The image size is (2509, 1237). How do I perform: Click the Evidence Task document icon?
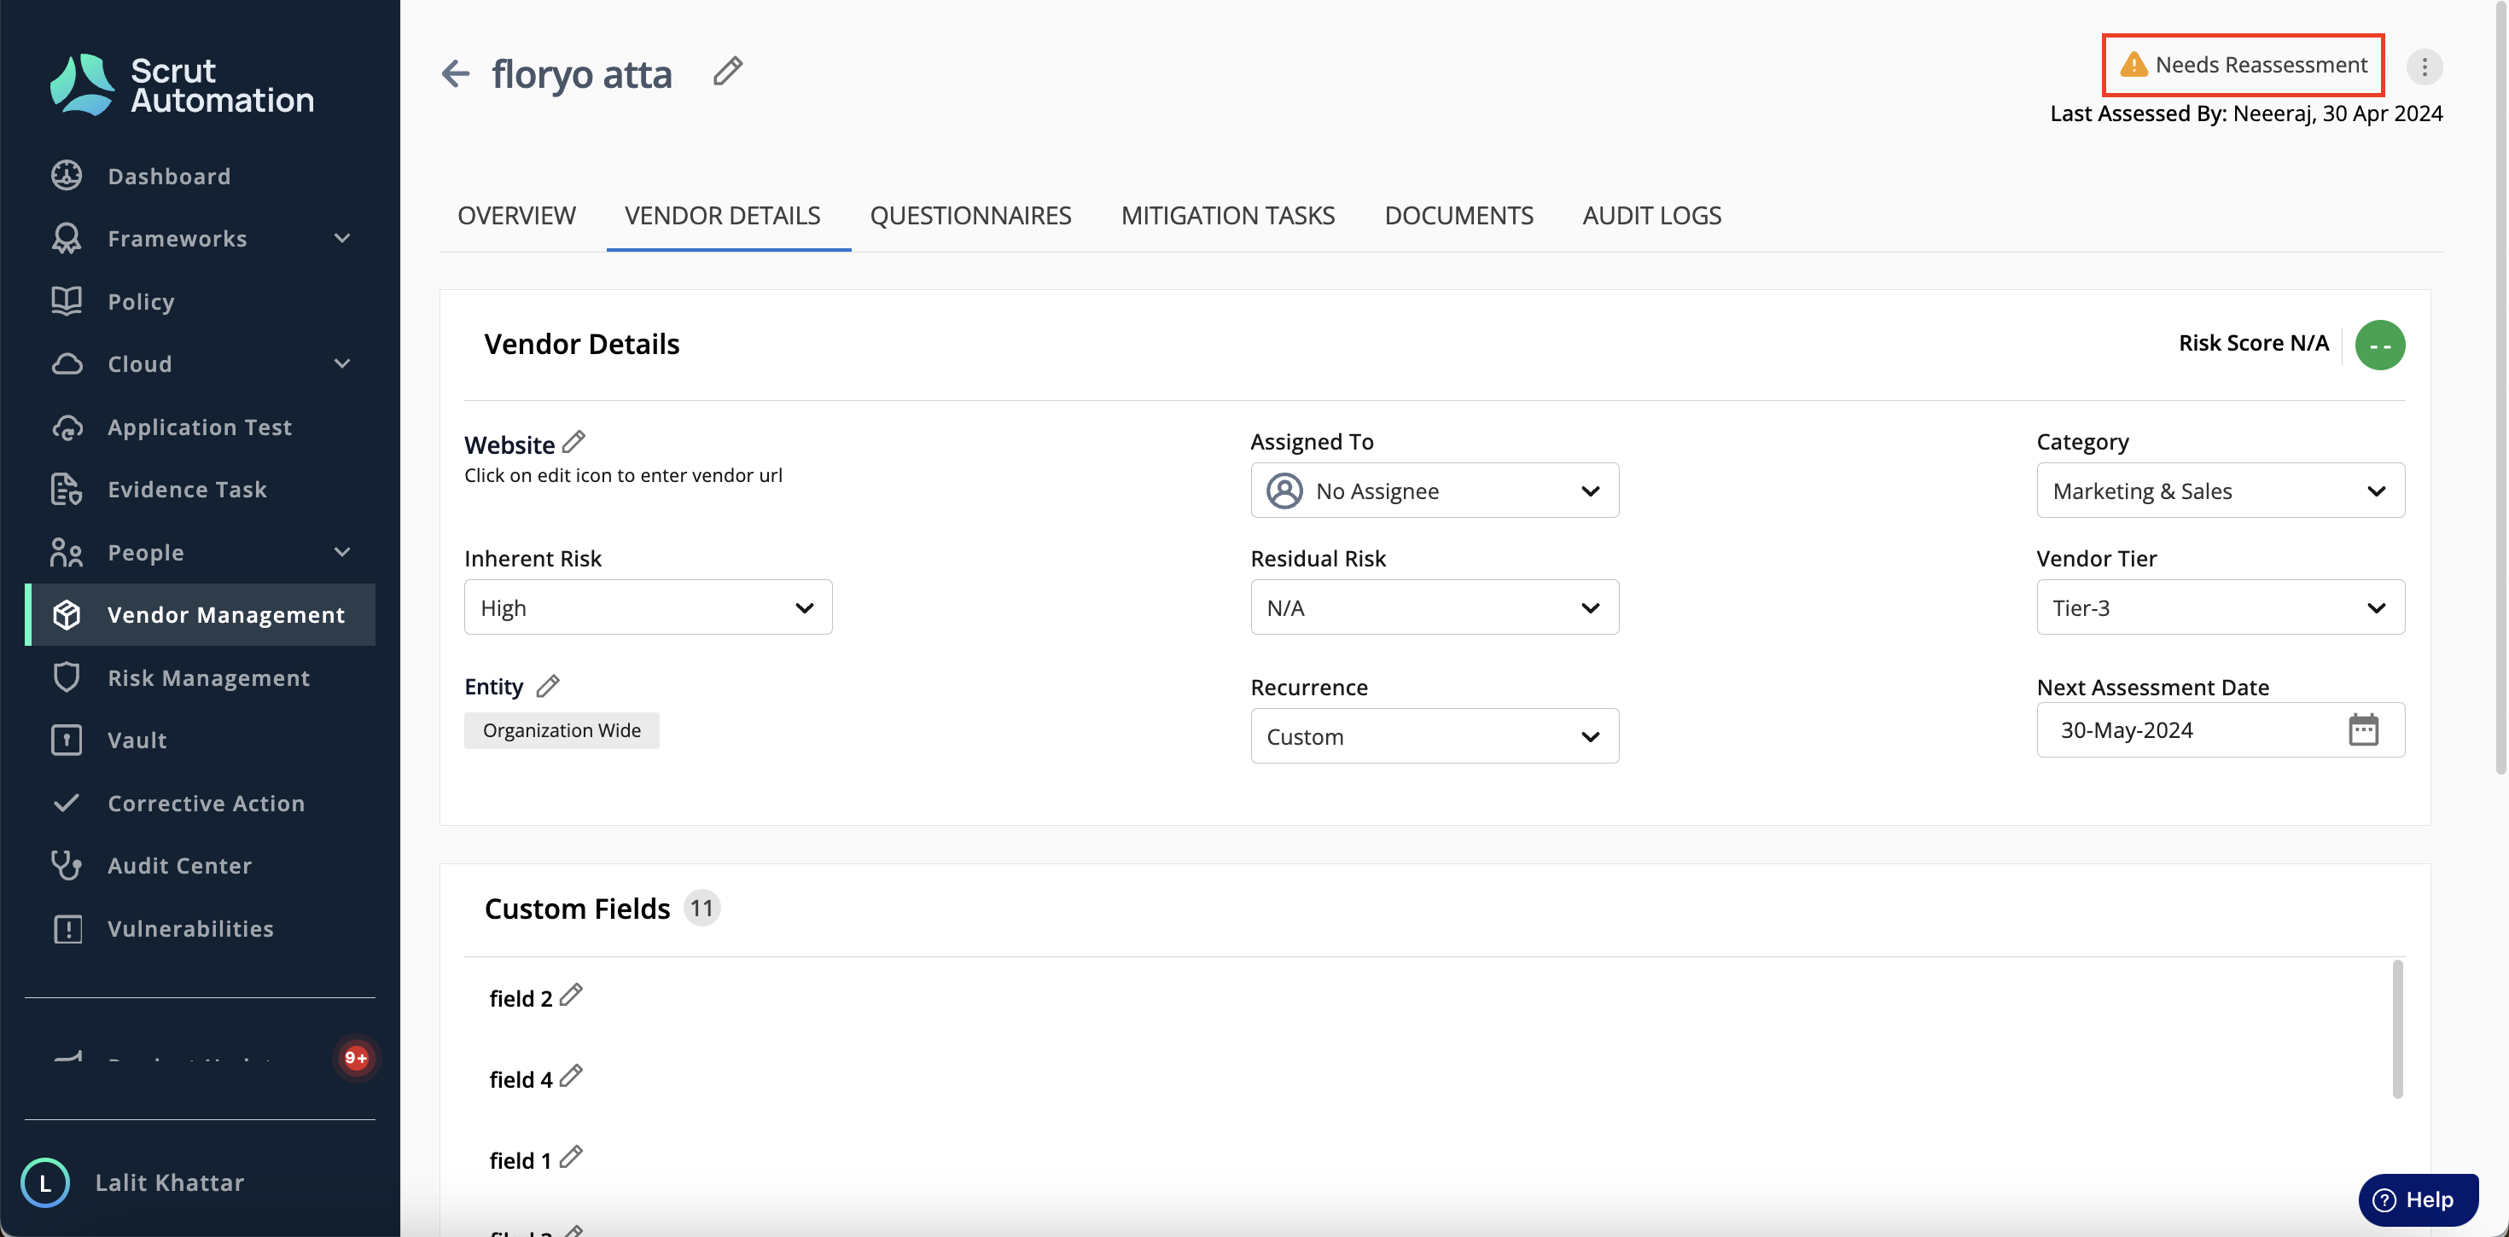(x=67, y=489)
